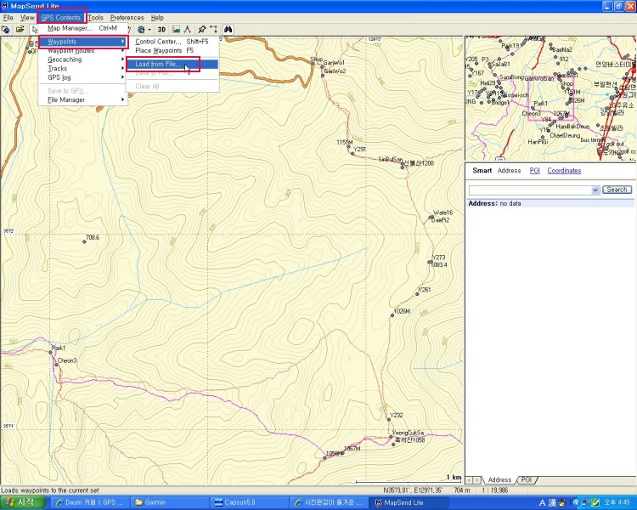
Task: Click the IME language A indicator
Action: 543,502
